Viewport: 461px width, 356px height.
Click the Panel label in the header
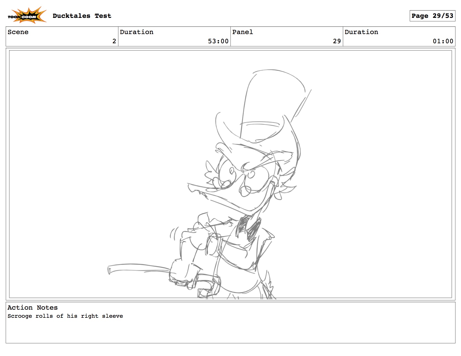[242, 32]
